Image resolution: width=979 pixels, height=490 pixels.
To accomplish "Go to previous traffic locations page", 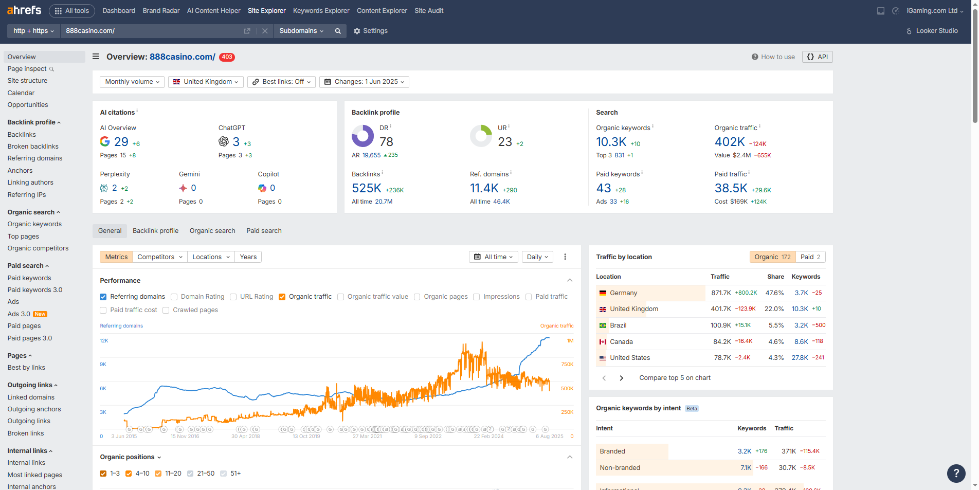I will 604,378.
